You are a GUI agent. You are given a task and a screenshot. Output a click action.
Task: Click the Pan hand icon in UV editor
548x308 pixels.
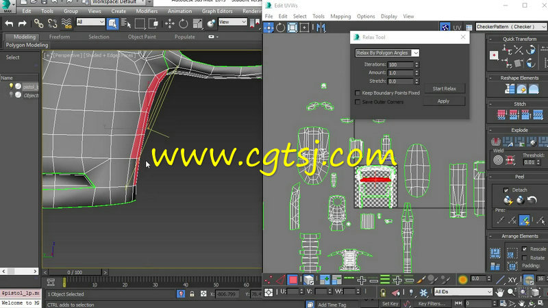coord(500,292)
